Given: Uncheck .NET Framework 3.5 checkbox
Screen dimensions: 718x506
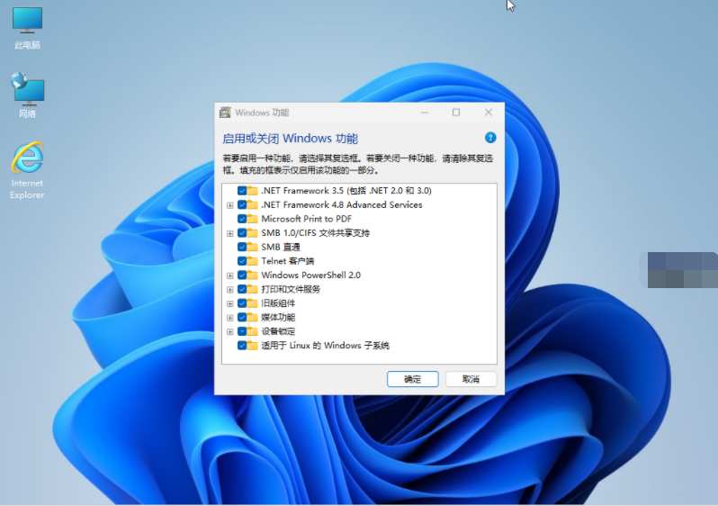Looking at the screenshot, I should click(242, 191).
